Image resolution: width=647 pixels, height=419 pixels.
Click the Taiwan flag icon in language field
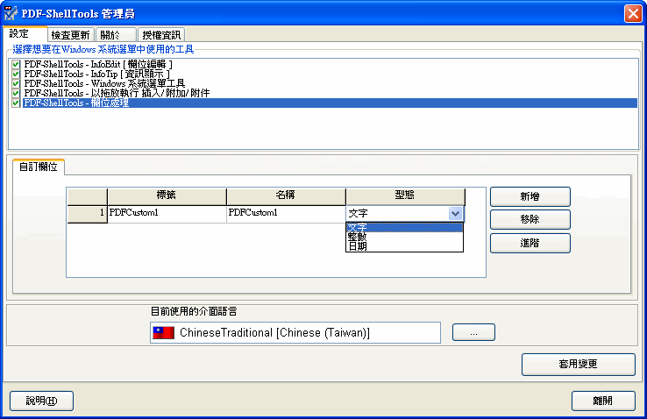point(163,332)
